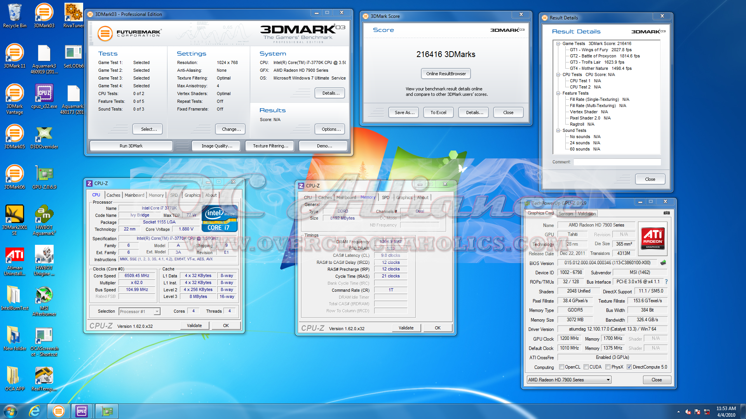
Task: Launch RealTemp desktop icon
Action: [44, 379]
